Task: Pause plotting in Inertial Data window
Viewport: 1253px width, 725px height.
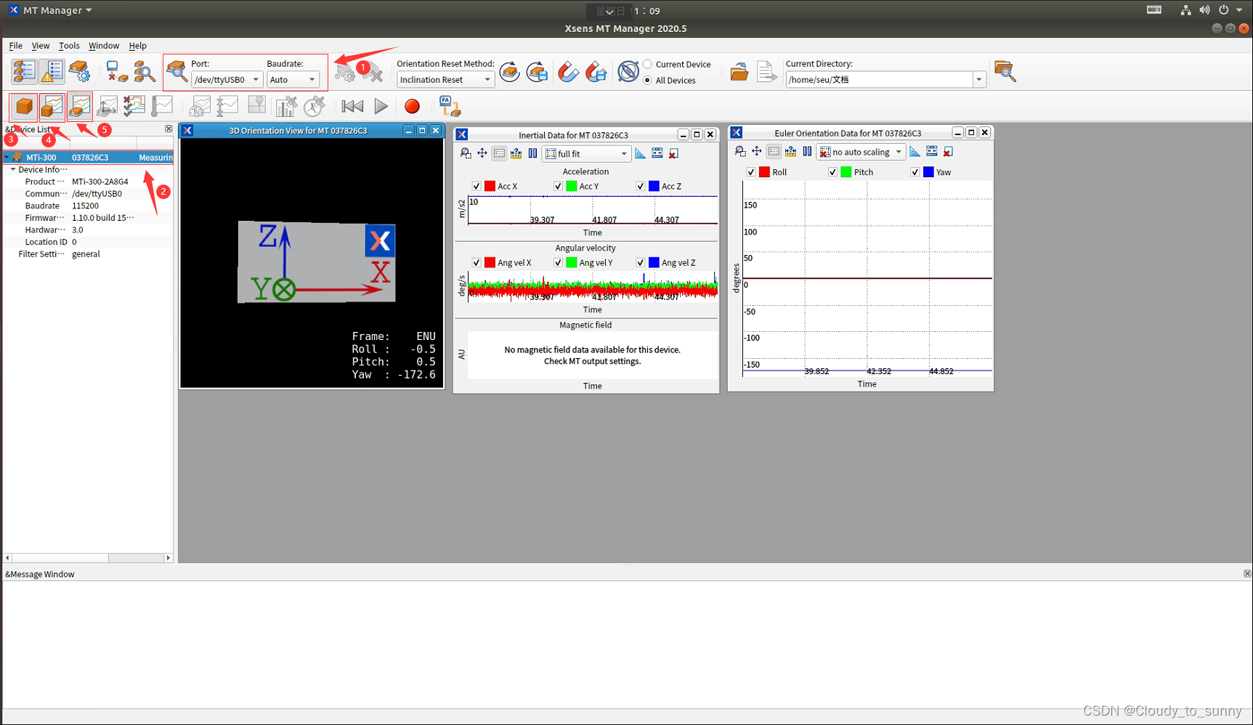Action: tap(533, 154)
